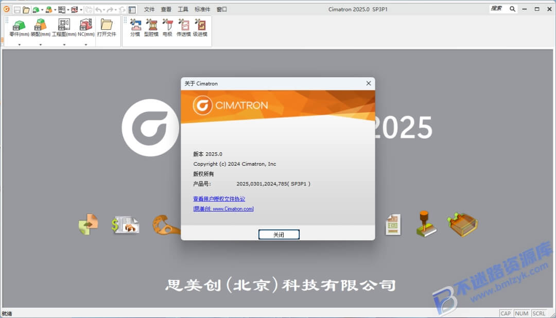Expand the dropdown arrow under NC(mm)

tap(86, 45)
